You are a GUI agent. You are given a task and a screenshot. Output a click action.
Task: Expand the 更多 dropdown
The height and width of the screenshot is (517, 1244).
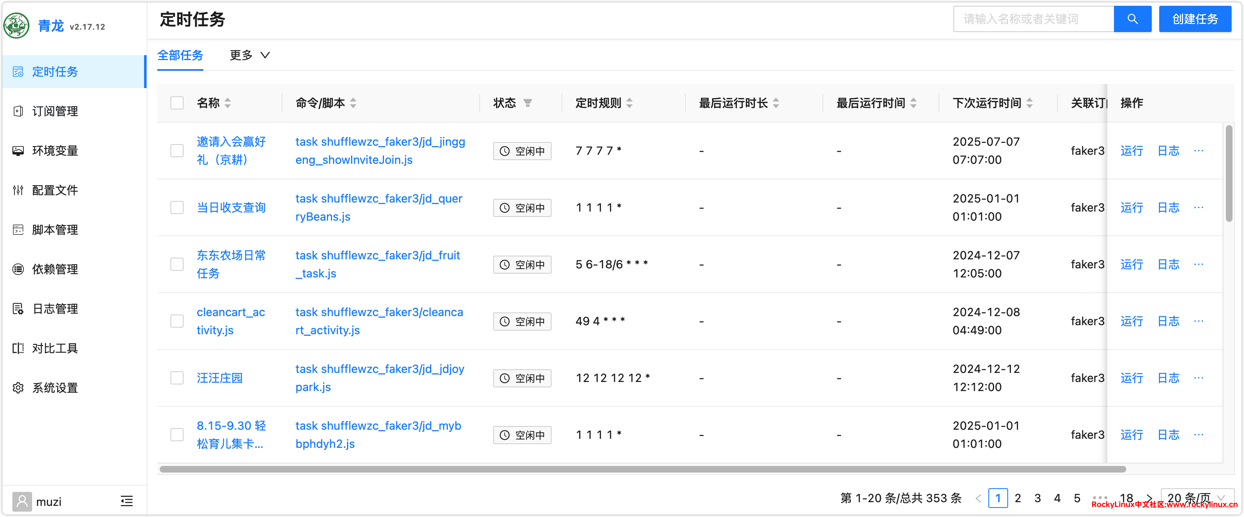249,55
